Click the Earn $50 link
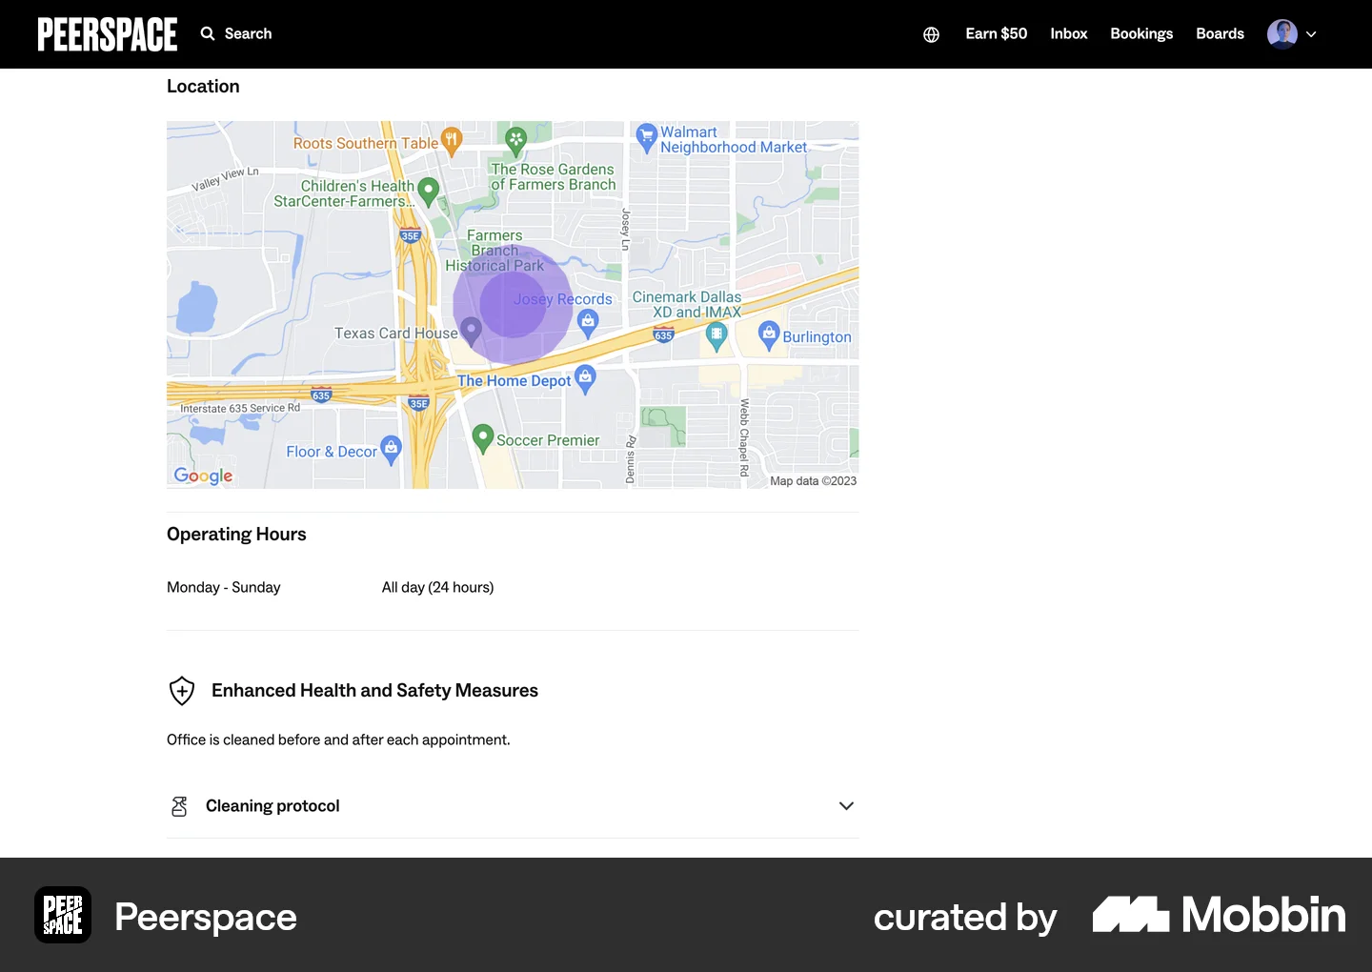Screen dimensions: 1372x972 (997, 33)
